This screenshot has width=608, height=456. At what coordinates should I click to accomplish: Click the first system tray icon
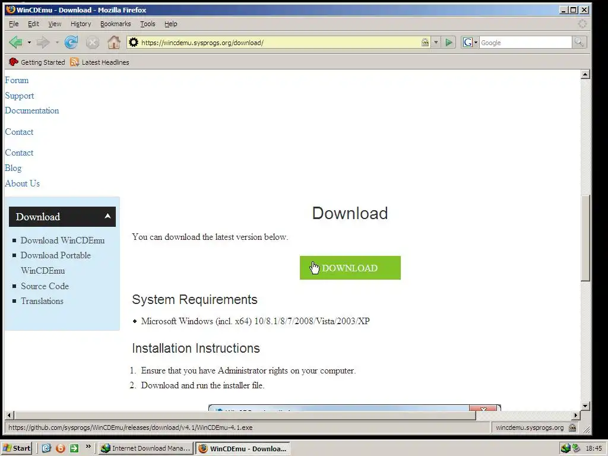566,448
